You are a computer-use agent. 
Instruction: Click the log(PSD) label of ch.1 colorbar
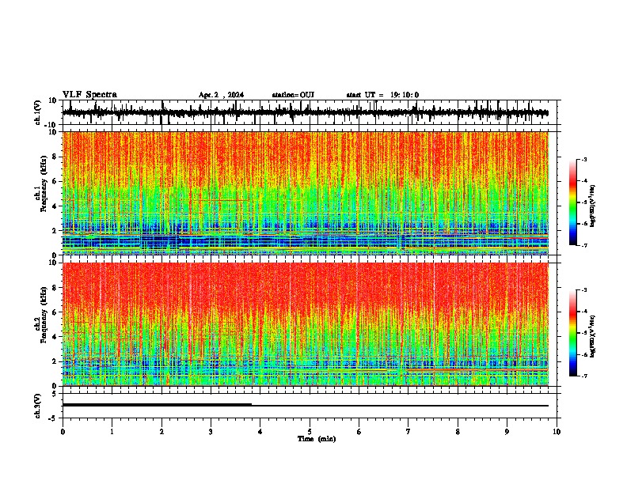(592, 206)
